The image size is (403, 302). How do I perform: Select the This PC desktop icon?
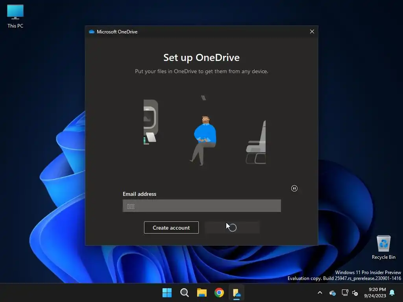15,16
